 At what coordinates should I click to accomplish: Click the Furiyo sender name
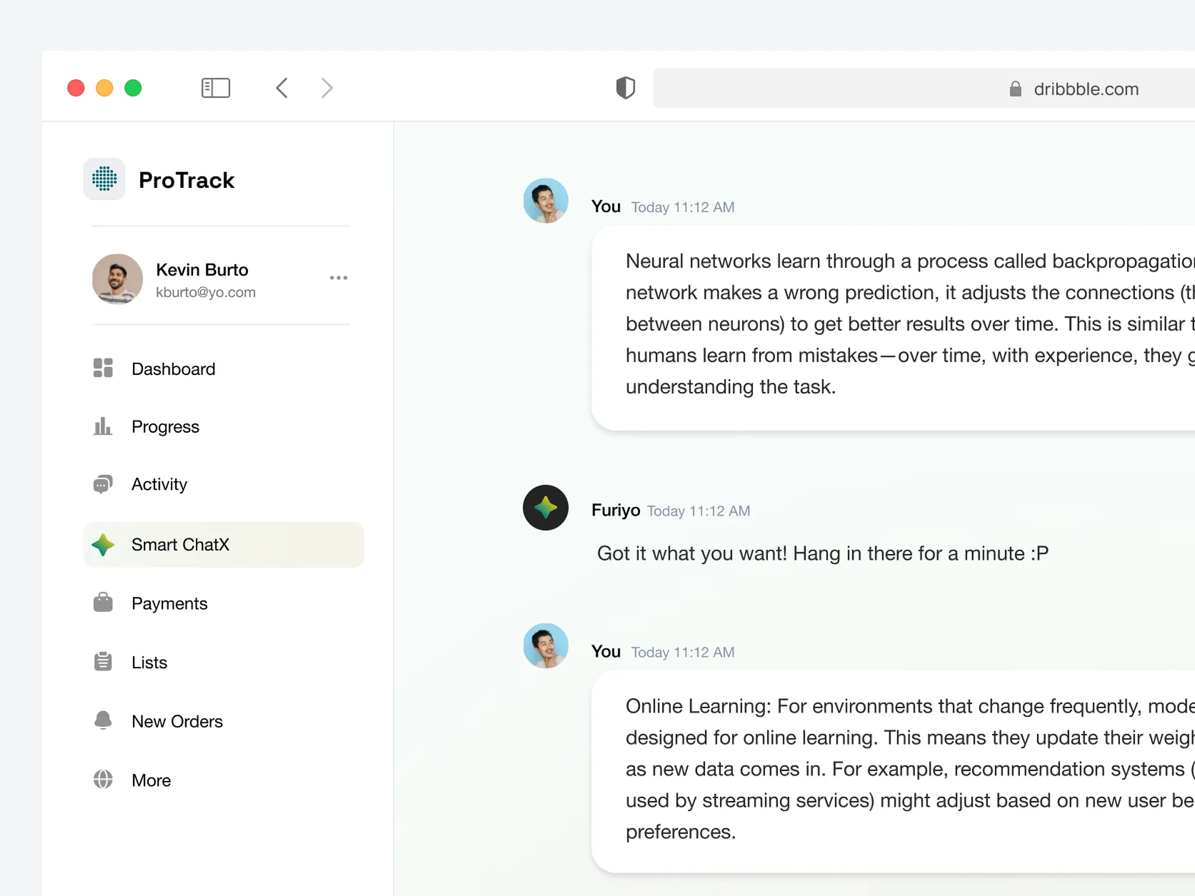pos(616,510)
